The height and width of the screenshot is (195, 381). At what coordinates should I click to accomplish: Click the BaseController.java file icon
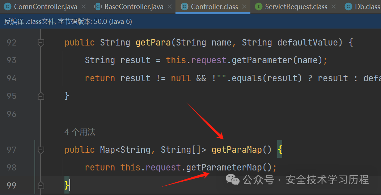point(98,6)
